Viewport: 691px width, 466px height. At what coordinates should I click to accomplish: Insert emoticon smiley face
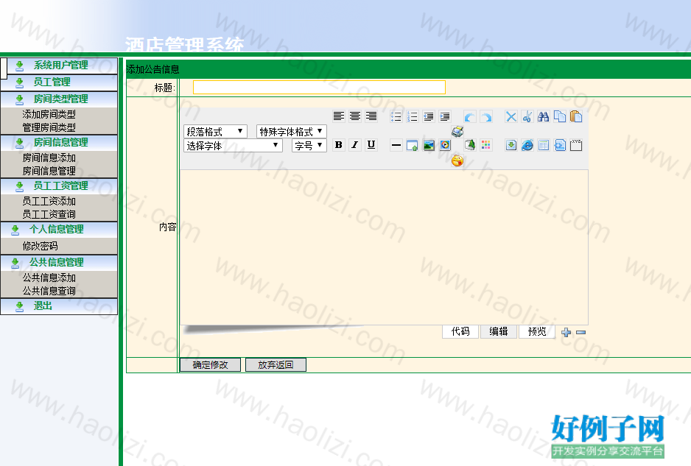coord(457,160)
